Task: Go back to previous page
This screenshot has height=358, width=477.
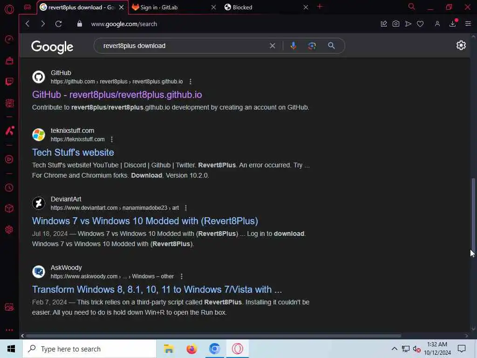Action: (27, 24)
